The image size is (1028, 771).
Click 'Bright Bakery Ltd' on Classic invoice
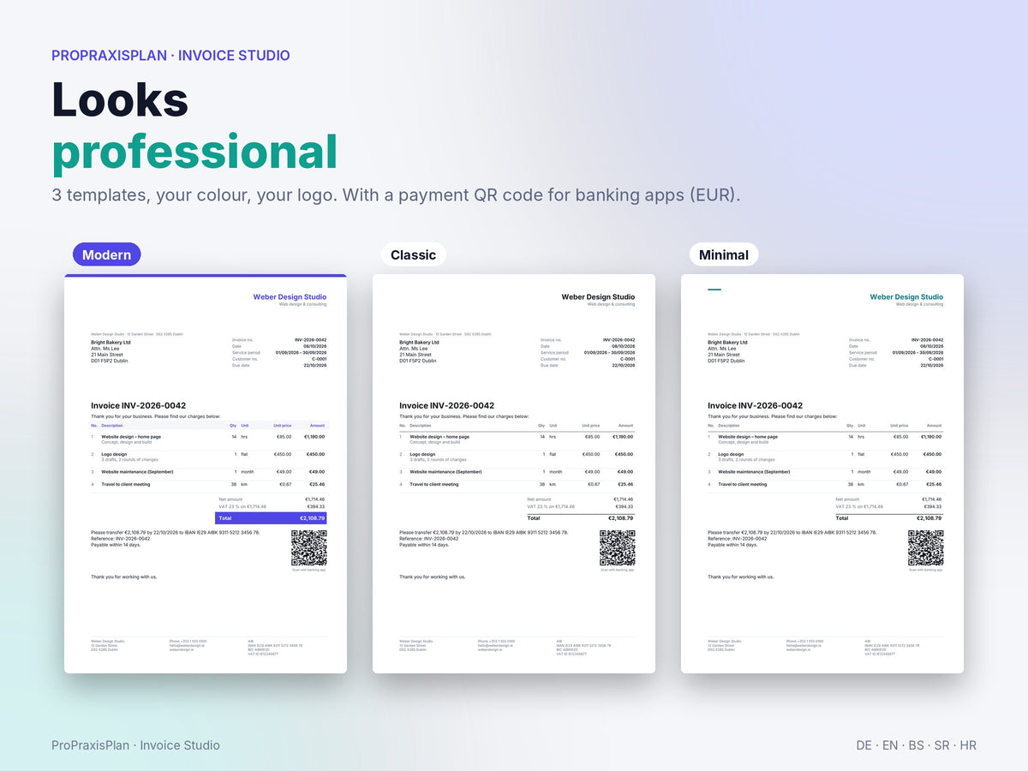419,343
